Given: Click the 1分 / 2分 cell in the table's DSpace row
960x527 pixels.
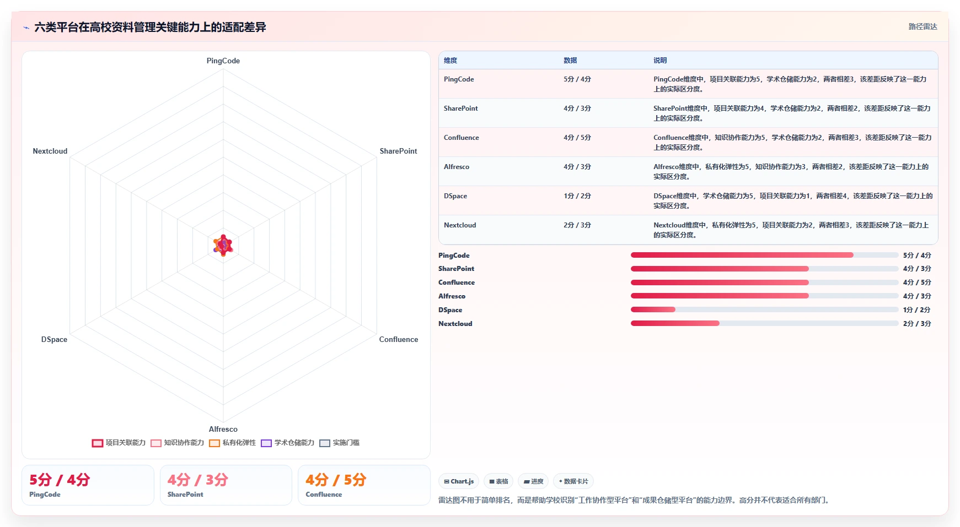Looking at the screenshot, I should click(577, 196).
